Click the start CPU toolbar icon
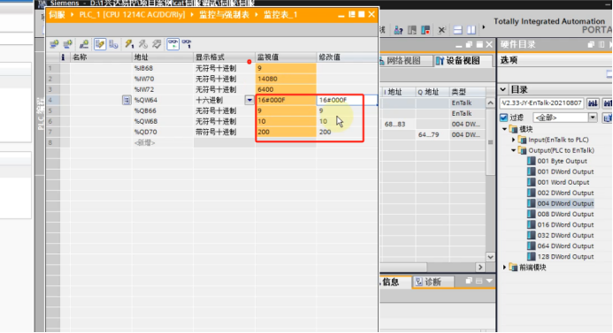This screenshot has width=613, height=333. click(x=412, y=30)
